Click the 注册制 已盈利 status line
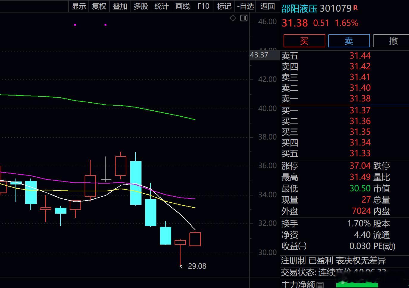This screenshot has height=288, width=409. click(x=333, y=261)
